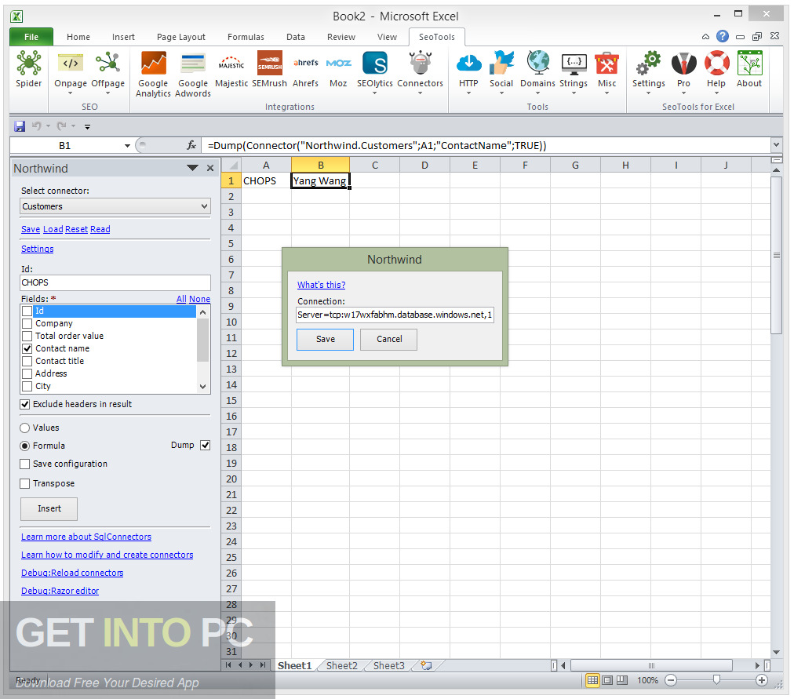Viewport: 794px width, 699px height.
Task: Open SeoTools Settings
Action: 649,74
